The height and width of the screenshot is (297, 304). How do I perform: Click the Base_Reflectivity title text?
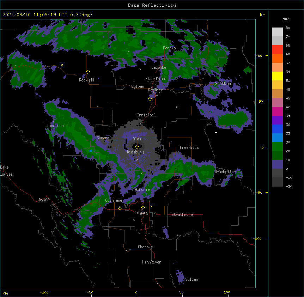[152, 5]
